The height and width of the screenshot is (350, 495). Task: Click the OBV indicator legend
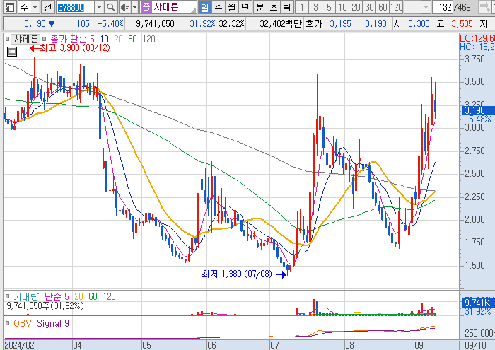tap(23, 323)
